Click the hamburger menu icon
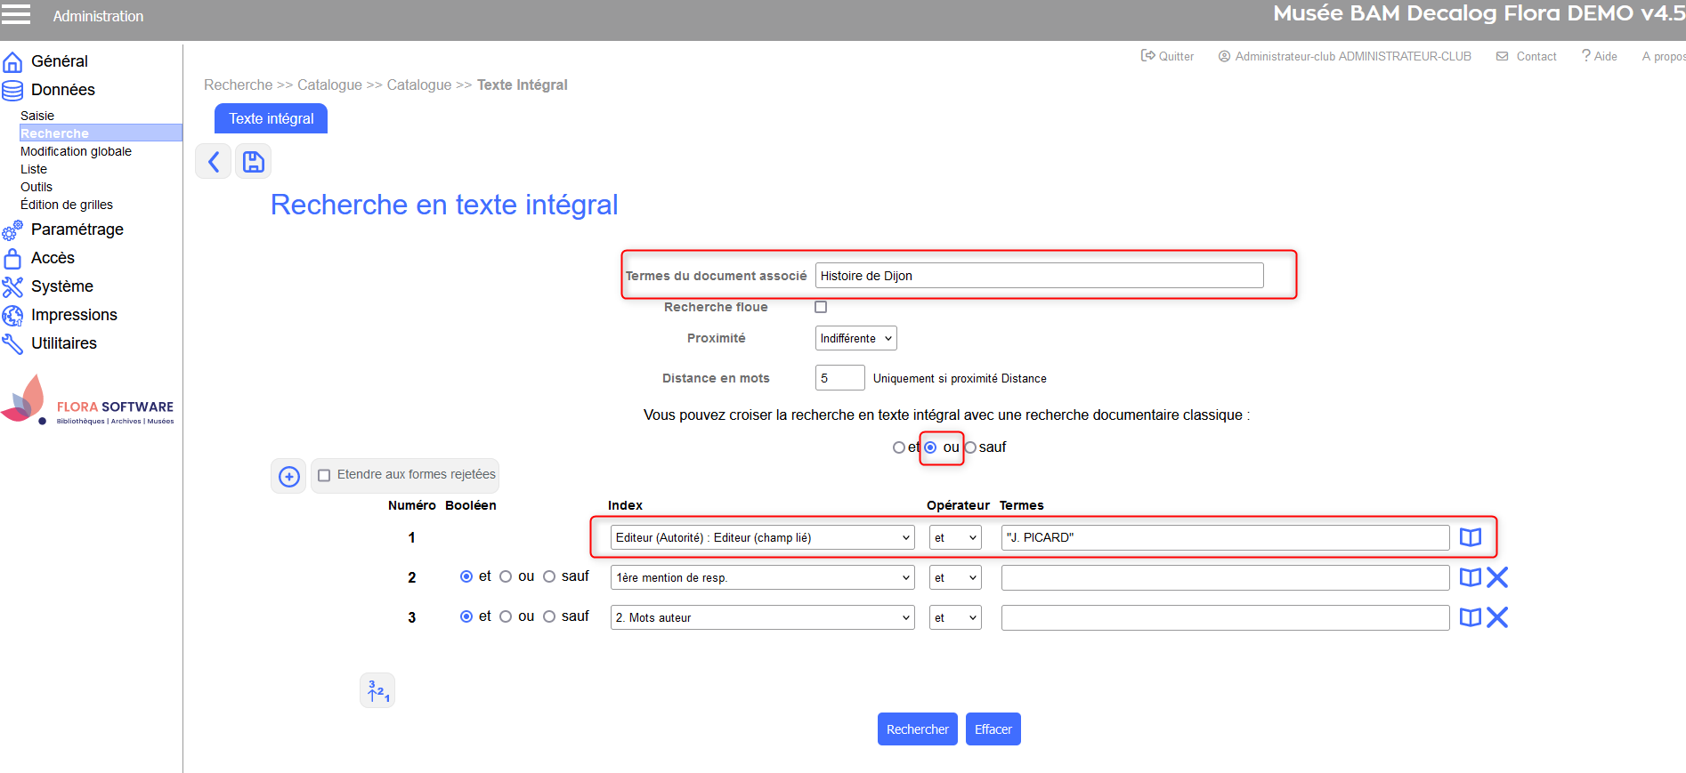1686x773 pixels. (x=16, y=14)
